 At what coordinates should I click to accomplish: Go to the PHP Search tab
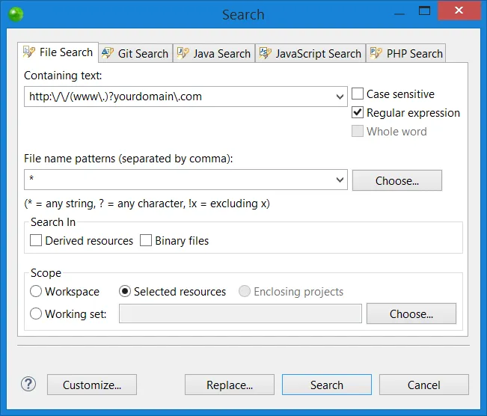click(406, 53)
